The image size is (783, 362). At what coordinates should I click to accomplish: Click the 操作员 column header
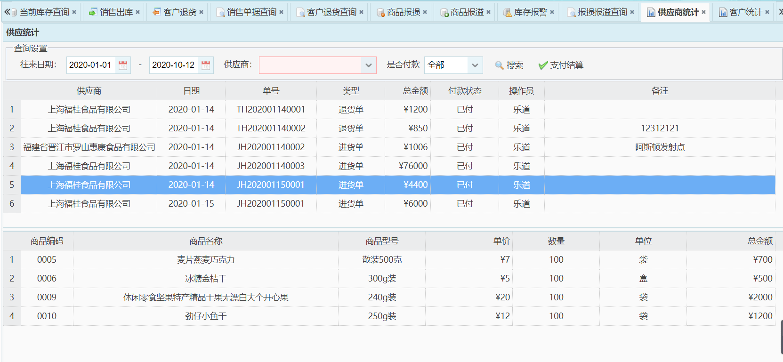(x=522, y=91)
